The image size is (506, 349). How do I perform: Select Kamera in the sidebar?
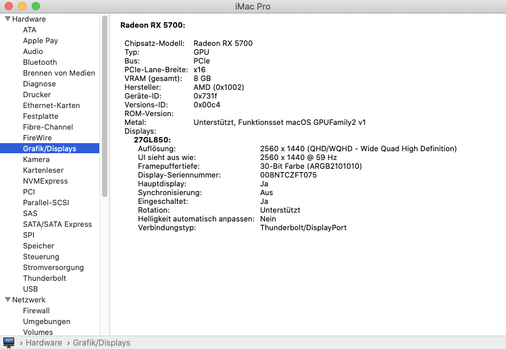coord(36,159)
